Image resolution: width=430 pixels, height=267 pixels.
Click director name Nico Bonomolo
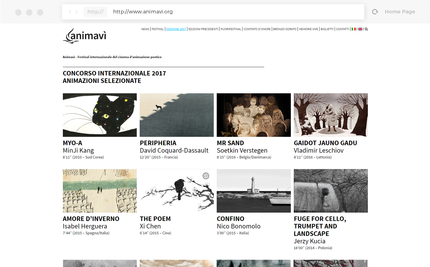coord(239,226)
